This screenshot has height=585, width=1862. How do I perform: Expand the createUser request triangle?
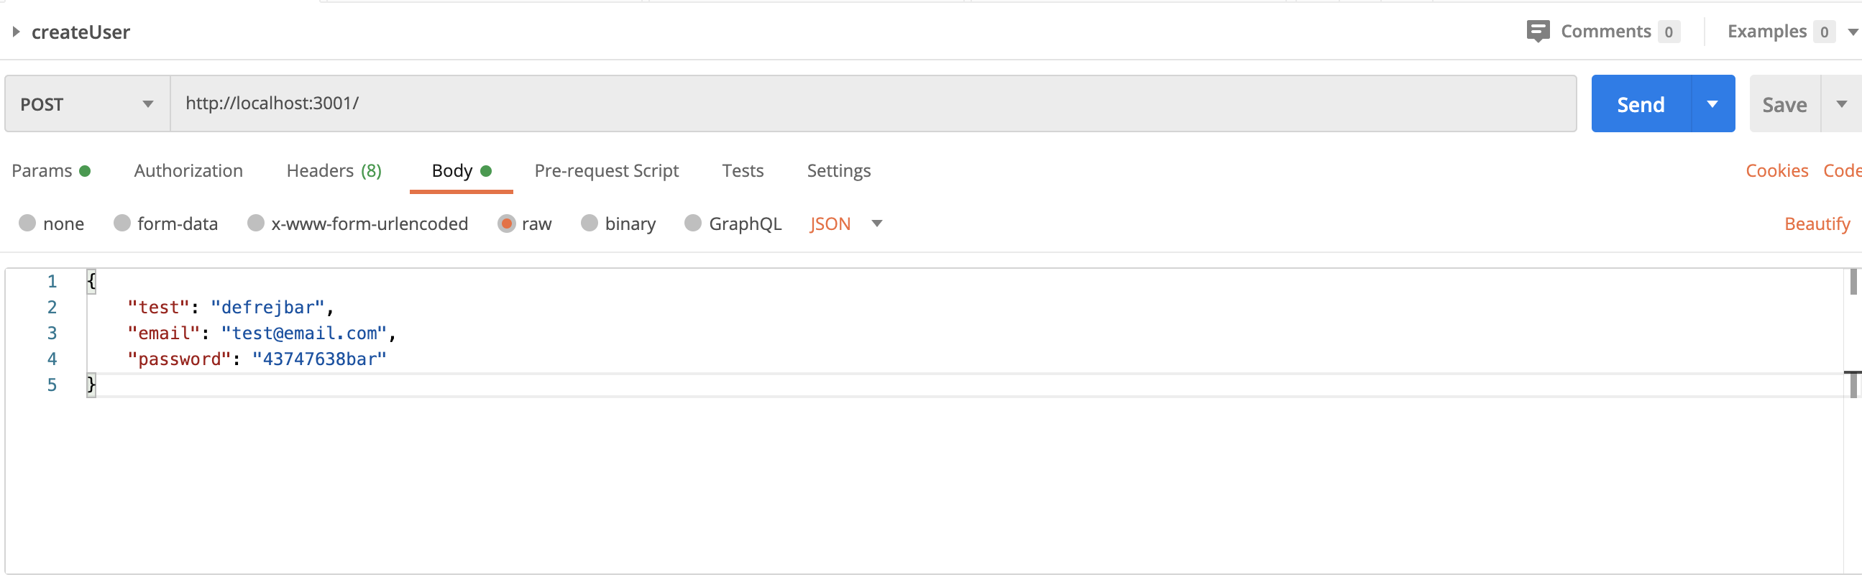coord(16,32)
